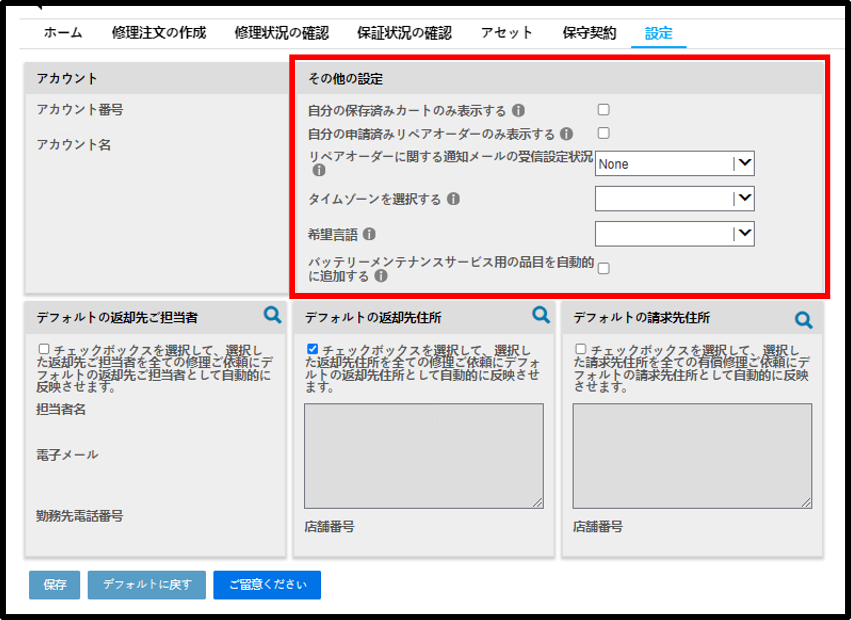Open the notification mail dropdown showing None
This screenshot has height=620, width=851.
point(674,164)
